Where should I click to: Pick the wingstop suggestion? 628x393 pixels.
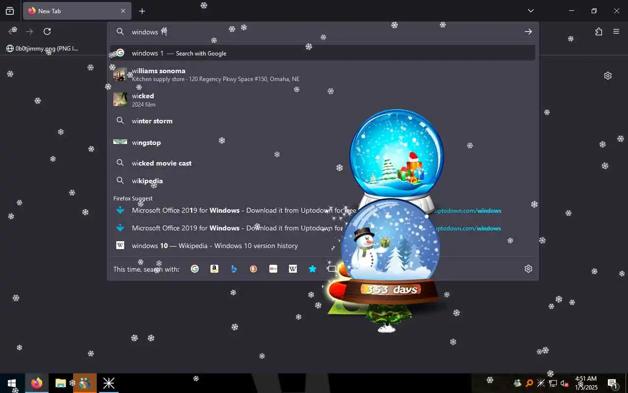tap(323, 142)
